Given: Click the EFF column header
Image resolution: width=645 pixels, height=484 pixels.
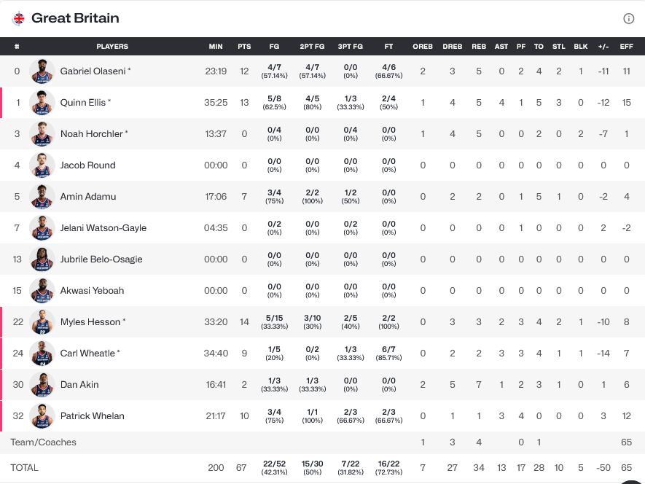Looking at the screenshot, I should 627,47.
